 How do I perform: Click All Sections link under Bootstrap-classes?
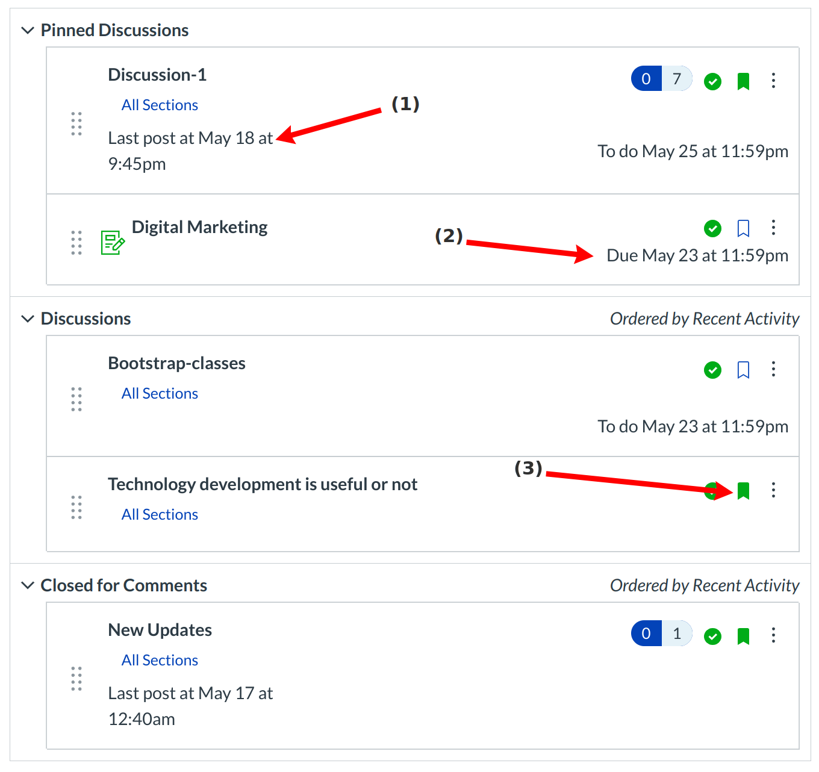click(x=160, y=393)
